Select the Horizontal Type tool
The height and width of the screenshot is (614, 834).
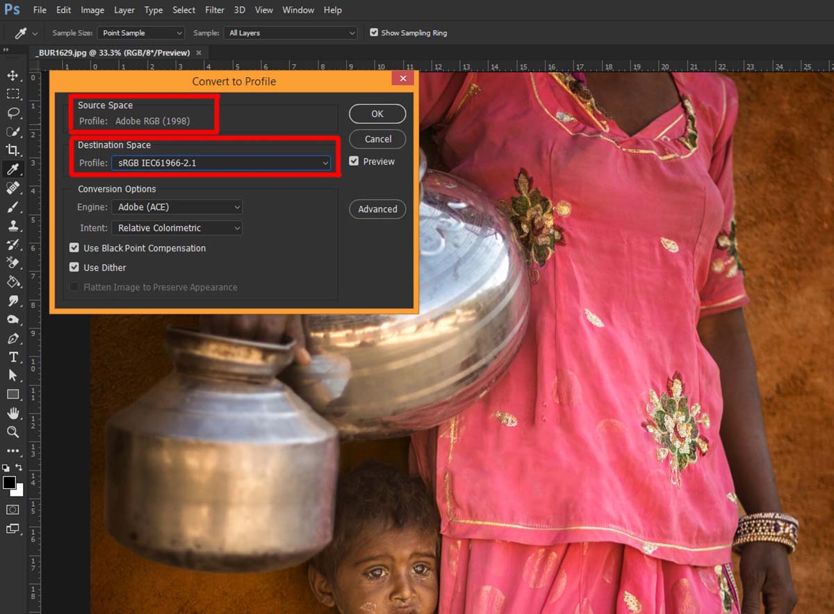point(13,357)
